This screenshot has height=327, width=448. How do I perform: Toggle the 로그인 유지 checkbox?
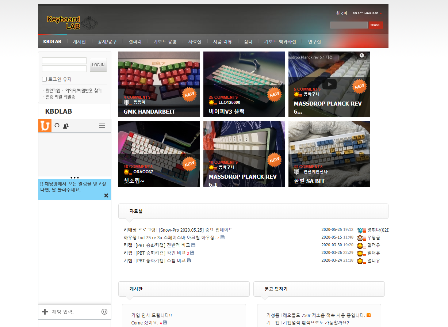(45, 79)
